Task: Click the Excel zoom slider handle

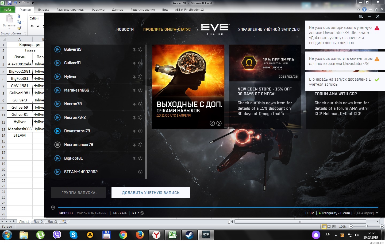Action: 366,227
